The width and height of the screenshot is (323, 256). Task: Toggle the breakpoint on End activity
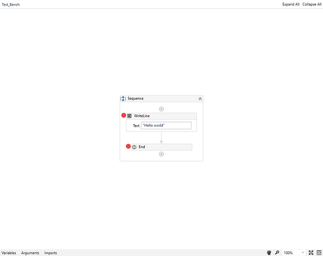click(128, 146)
